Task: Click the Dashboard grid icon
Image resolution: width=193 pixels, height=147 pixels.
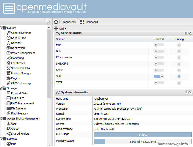Action: [x=81, y=22]
